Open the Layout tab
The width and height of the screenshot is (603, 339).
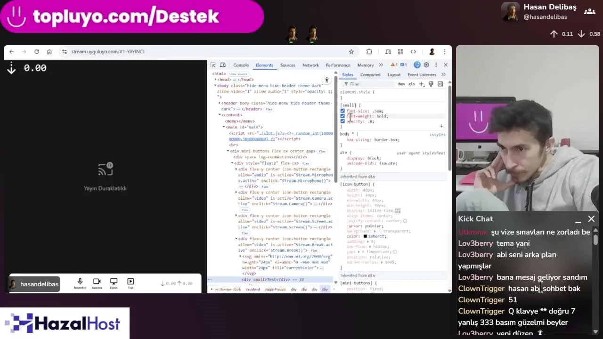click(x=394, y=75)
